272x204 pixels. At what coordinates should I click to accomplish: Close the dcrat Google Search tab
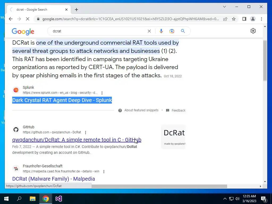coord(66,10)
